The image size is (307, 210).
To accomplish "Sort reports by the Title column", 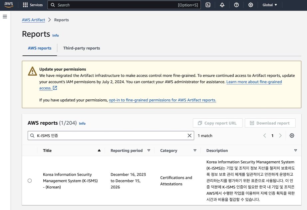I will [47, 150].
